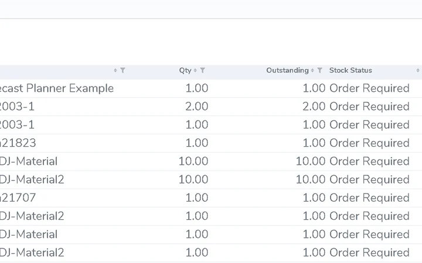Select DJ-Material row with quantity 10.00

pyautogui.click(x=211, y=161)
